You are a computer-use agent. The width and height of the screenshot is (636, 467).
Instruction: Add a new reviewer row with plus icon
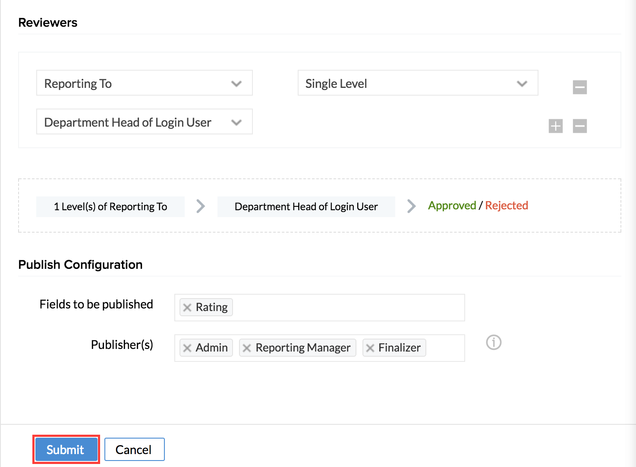coord(555,126)
